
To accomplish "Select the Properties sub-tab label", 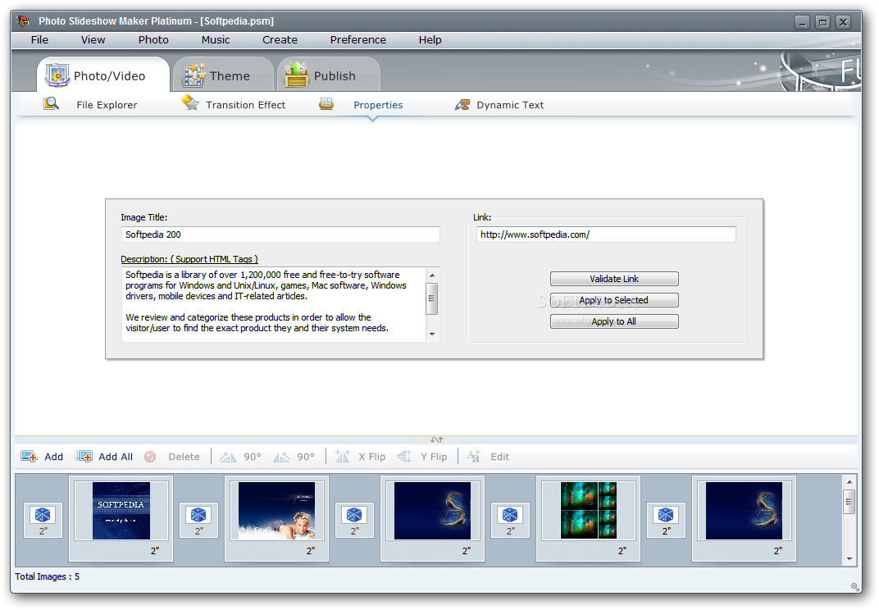I will tap(378, 105).
